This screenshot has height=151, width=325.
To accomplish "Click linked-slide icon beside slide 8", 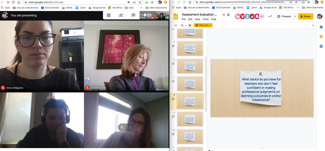I will click(173, 99).
